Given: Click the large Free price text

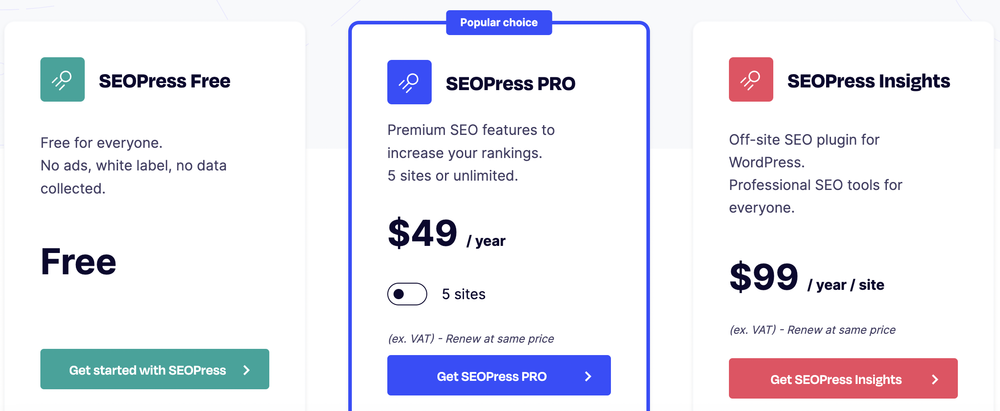Looking at the screenshot, I should pyautogui.click(x=79, y=262).
